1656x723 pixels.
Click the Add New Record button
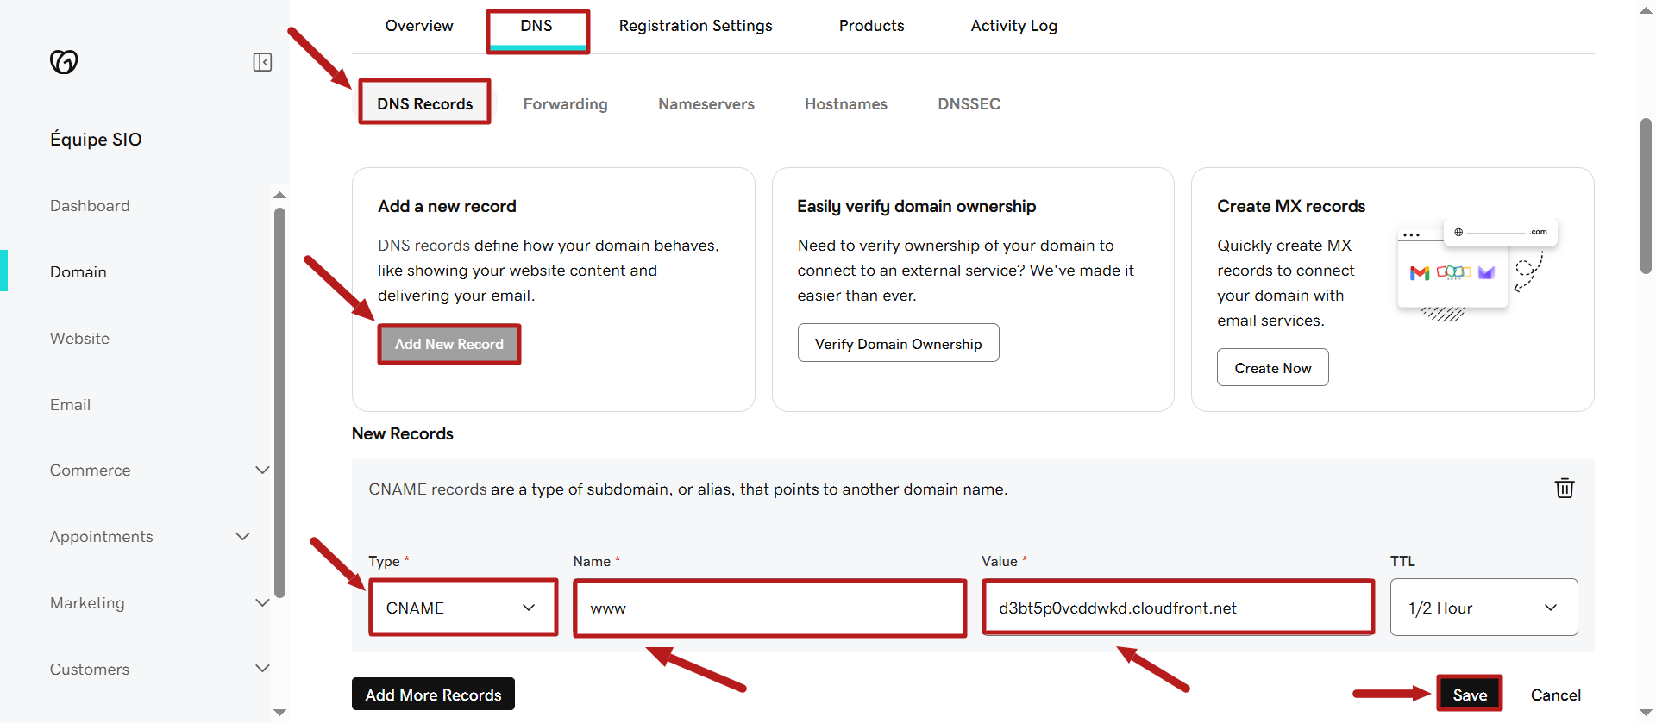[448, 344]
